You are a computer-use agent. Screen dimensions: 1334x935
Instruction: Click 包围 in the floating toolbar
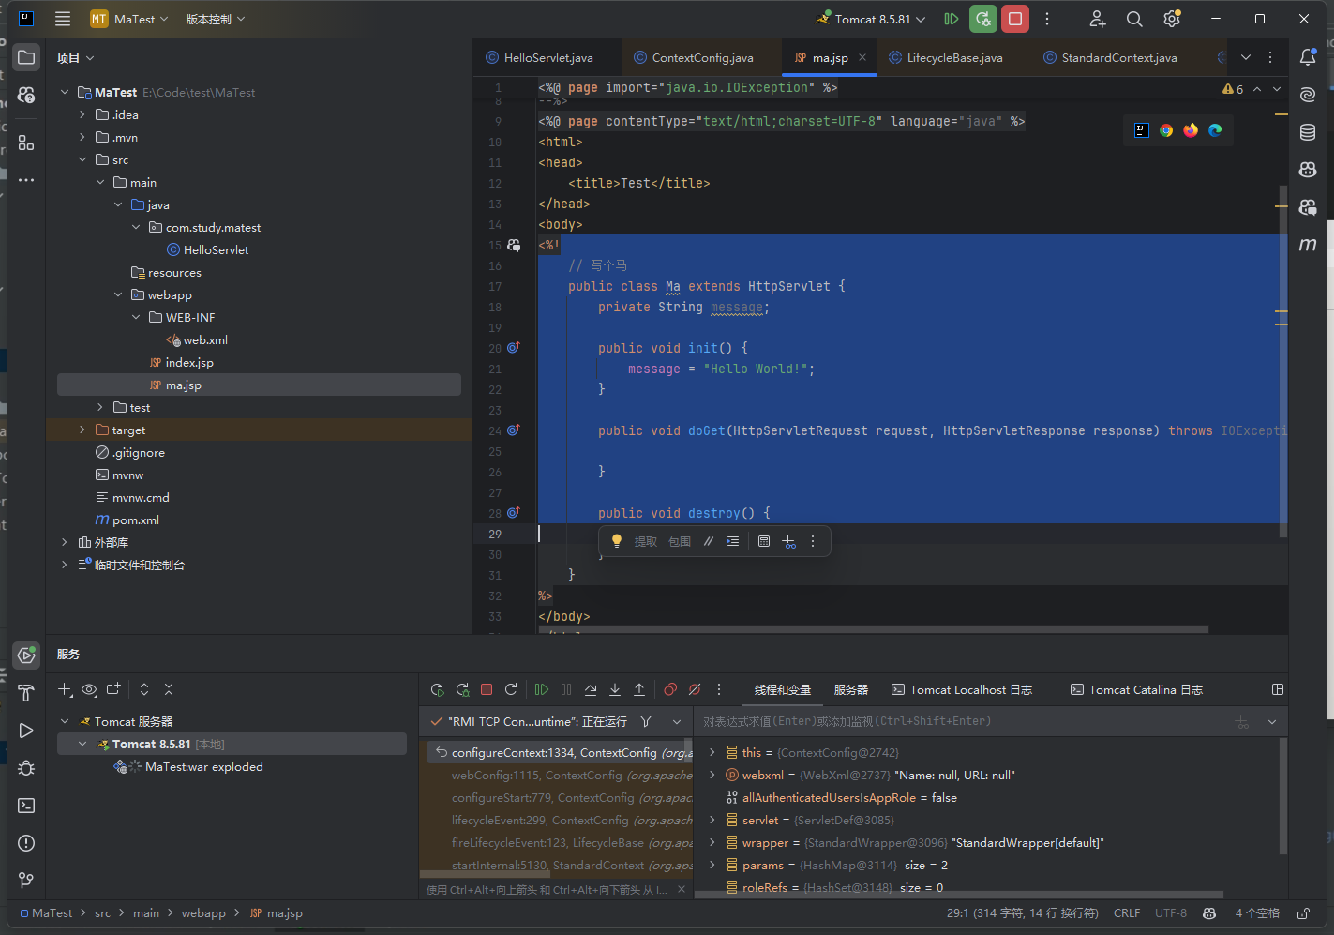(680, 541)
